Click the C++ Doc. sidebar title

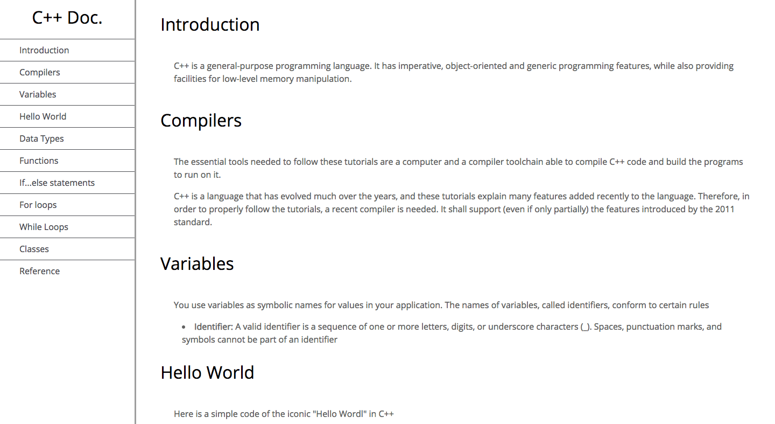tap(67, 18)
